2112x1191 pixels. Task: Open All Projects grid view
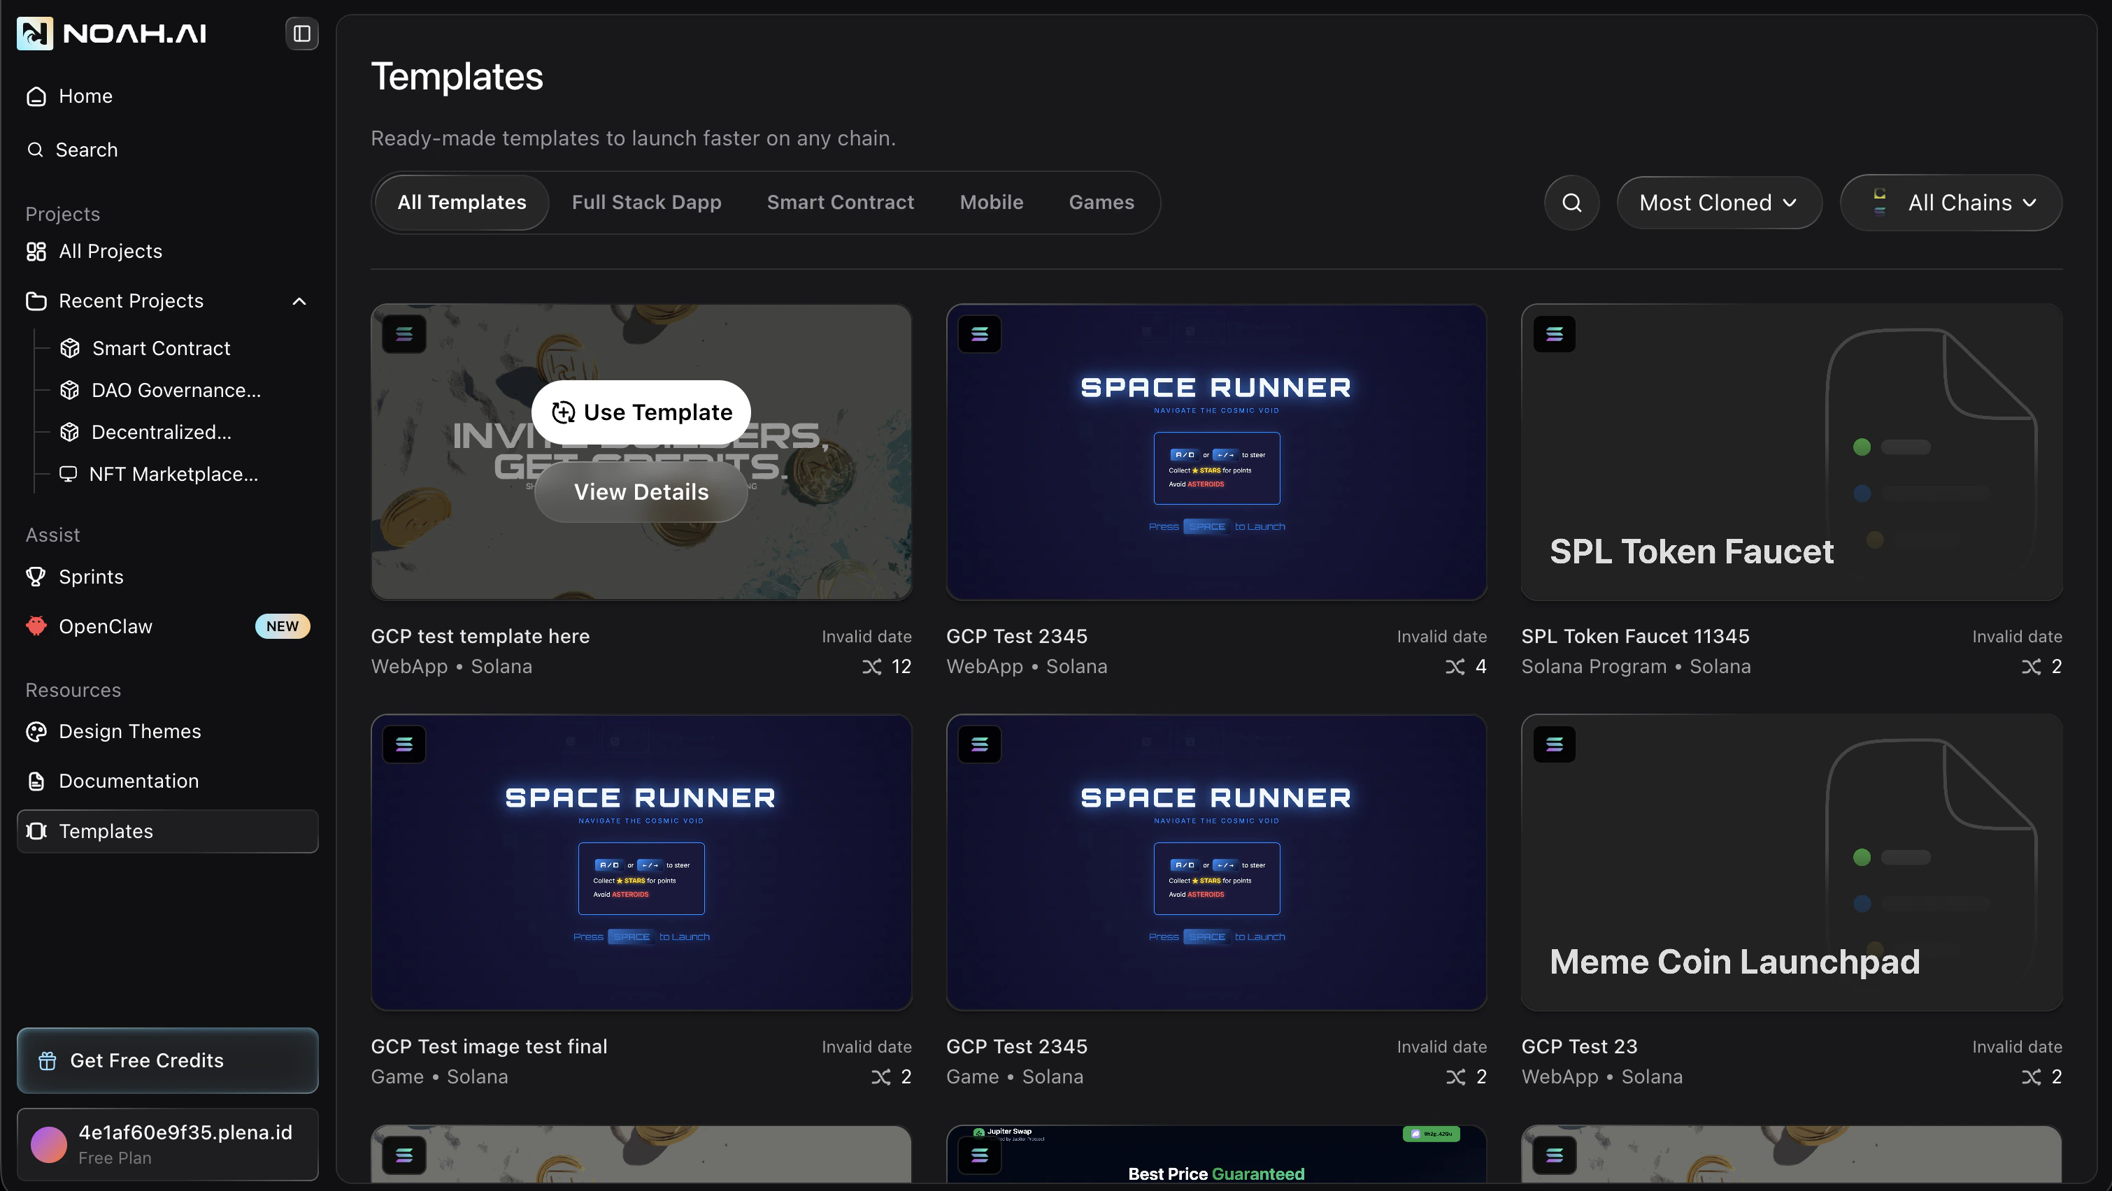pos(110,252)
